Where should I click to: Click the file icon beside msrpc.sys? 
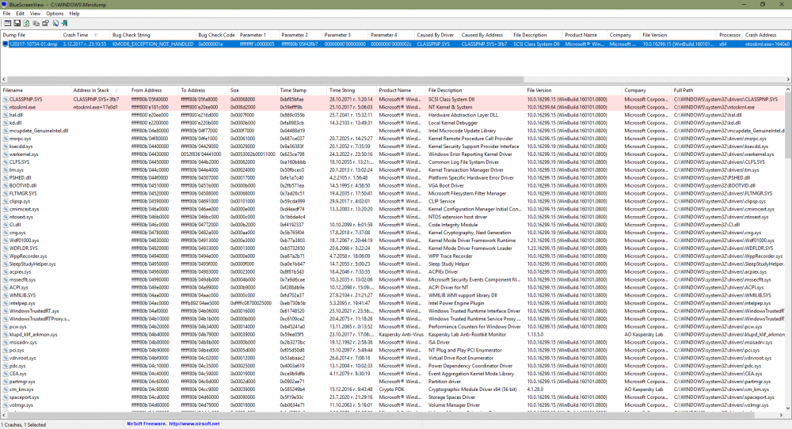pyautogui.click(x=6, y=139)
